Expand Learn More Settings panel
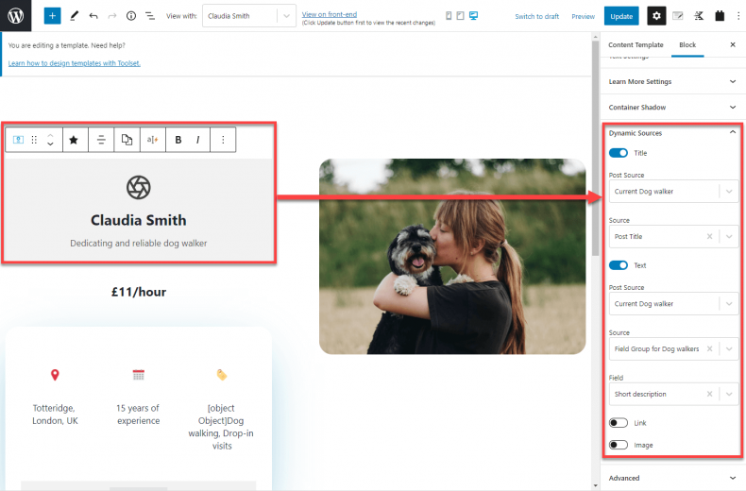Screen dimensions: 746x491 tap(672, 81)
